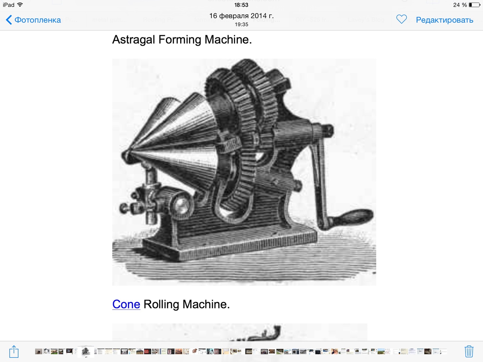The height and width of the screenshot is (362, 483).
Task: Tap the "iPad" carrier label
Action: 8,5
